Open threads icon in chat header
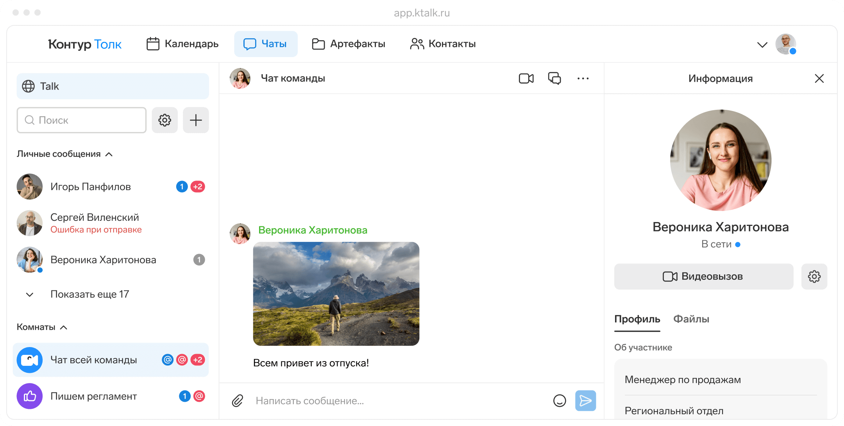Screen dimensions: 844x426 pyautogui.click(x=554, y=79)
